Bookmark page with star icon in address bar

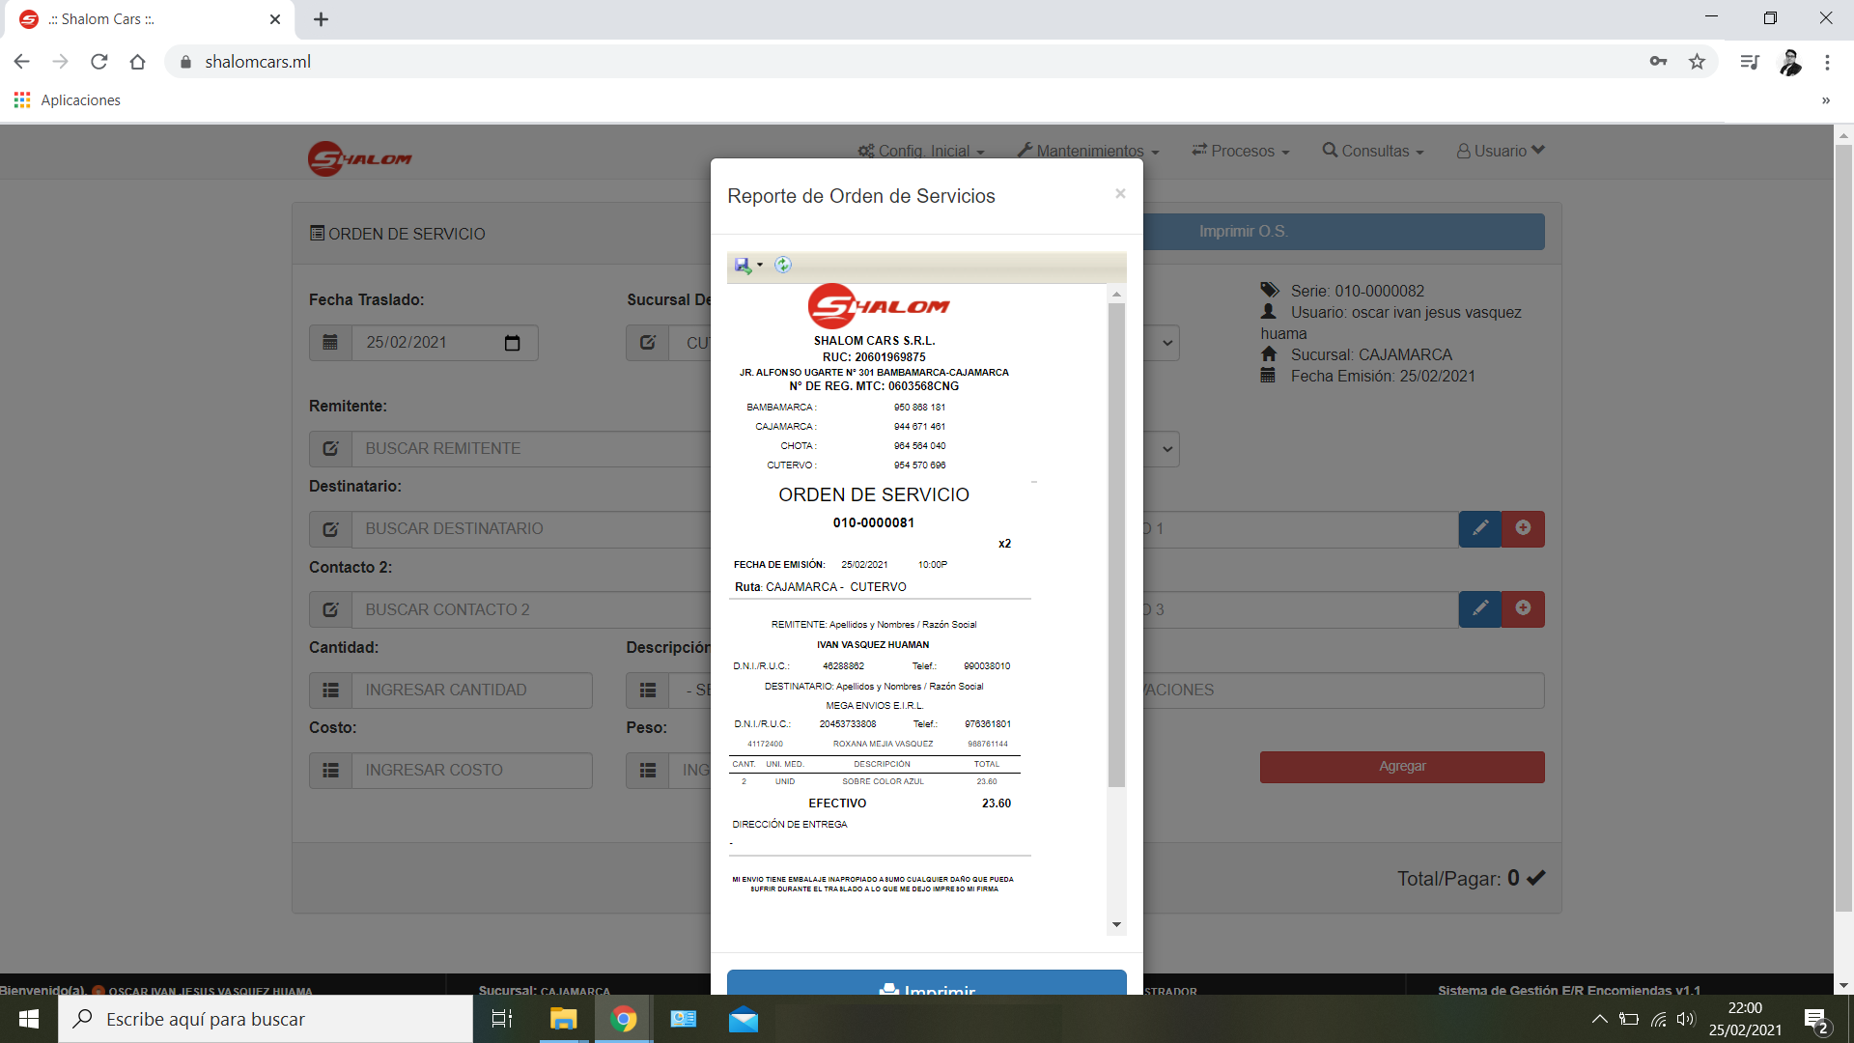click(1697, 62)
